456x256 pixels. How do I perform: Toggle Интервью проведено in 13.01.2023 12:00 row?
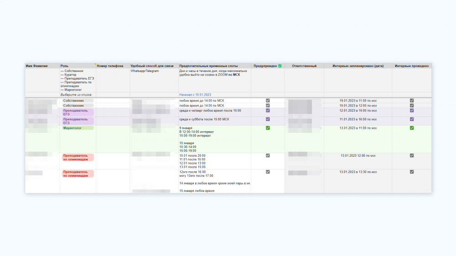[411, 155]
